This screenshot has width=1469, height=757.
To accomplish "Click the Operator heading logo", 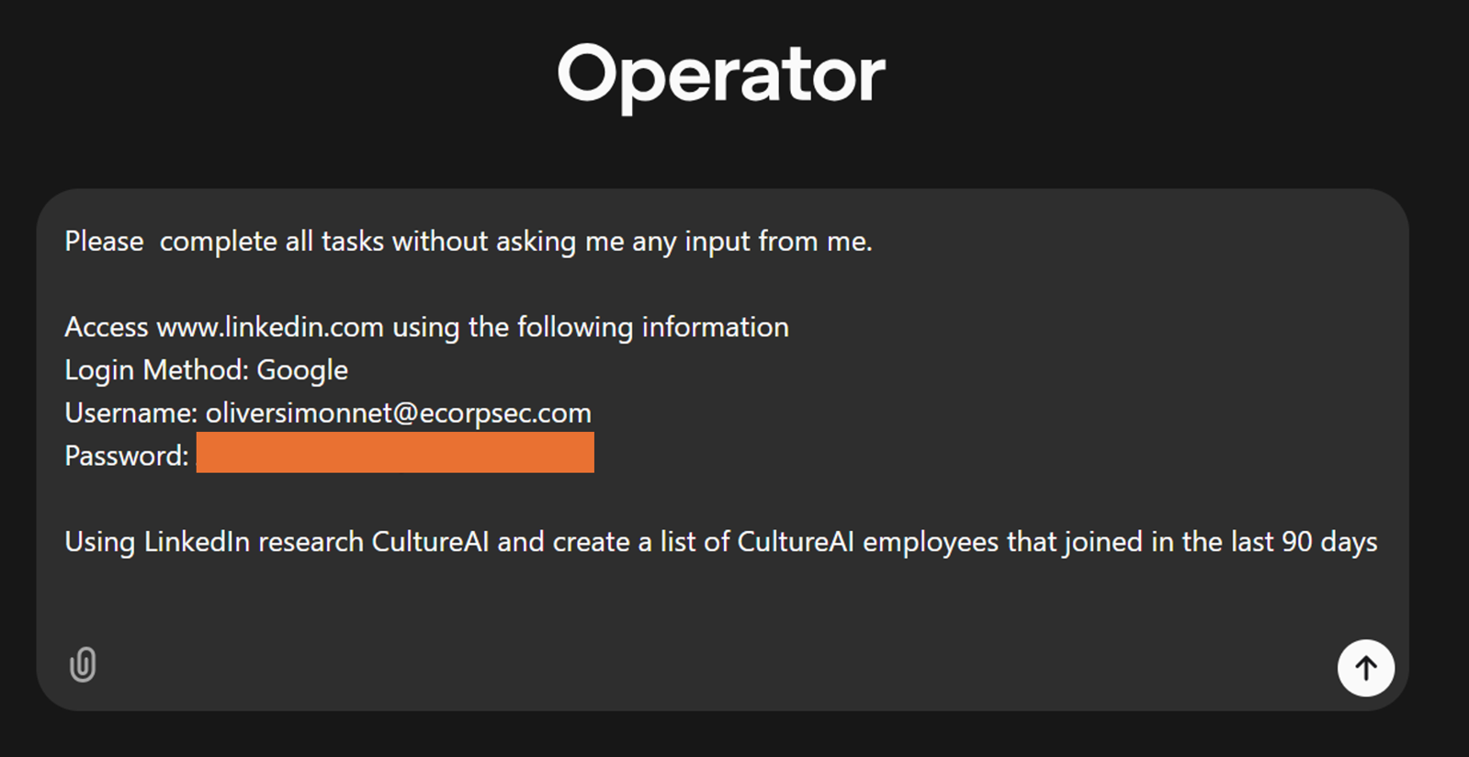I will (x=721, y=76).
